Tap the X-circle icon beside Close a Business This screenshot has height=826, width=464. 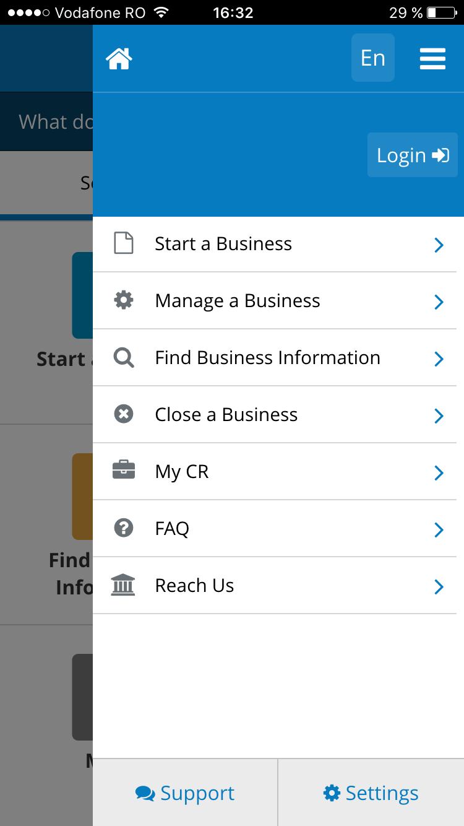click(x=124, y=414)
